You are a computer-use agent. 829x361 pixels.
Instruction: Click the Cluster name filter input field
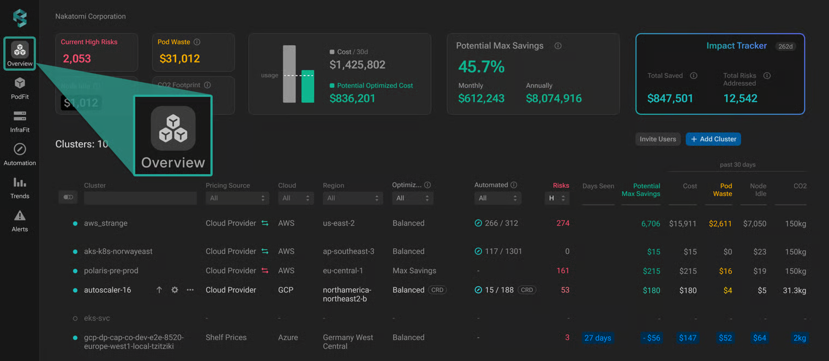pos(140,198)
